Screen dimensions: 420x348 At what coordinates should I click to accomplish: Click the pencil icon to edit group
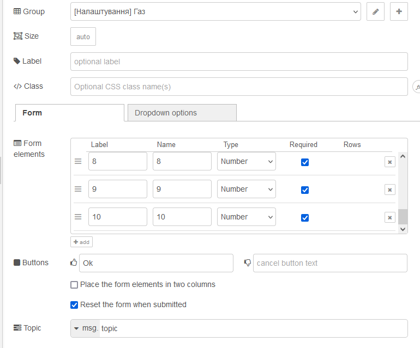[x=375, y=11]
